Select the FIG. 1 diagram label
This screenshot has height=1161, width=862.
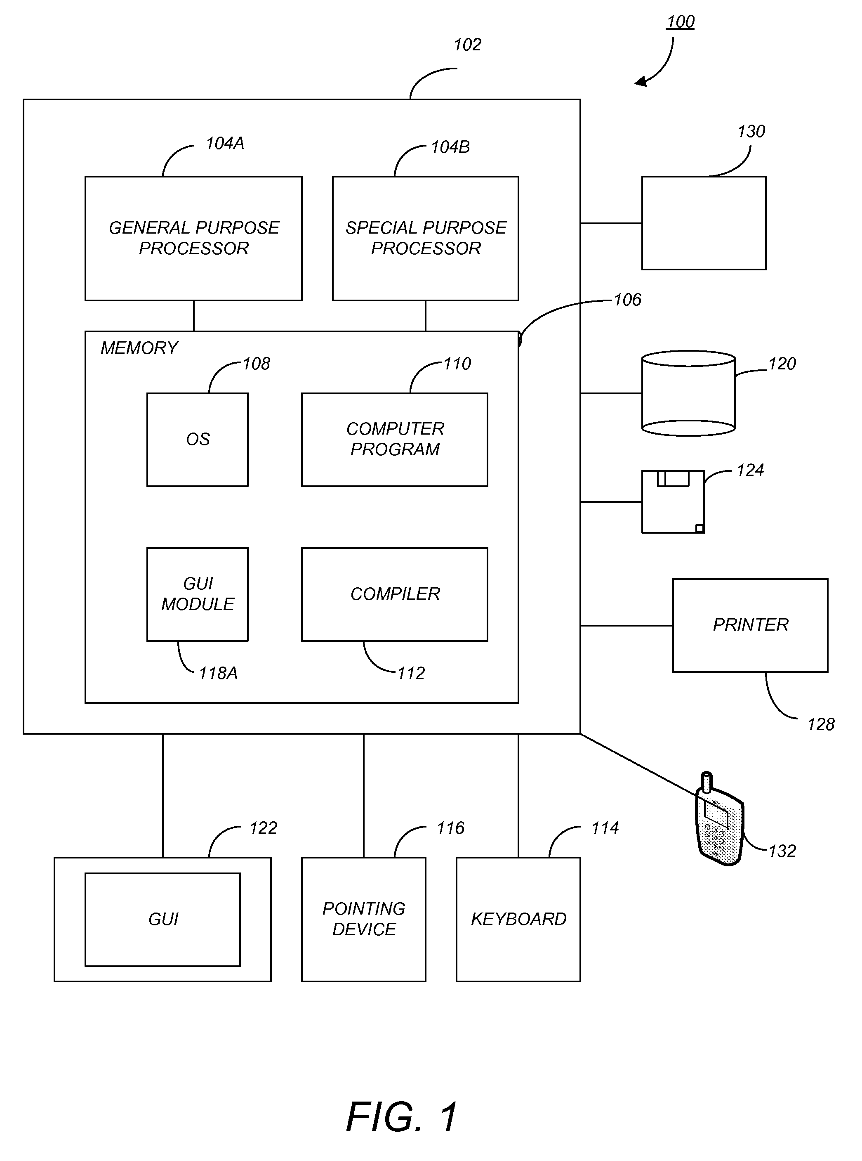coord(432,1100)
